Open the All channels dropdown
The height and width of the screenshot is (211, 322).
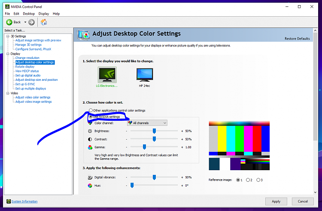(x=147, y=123)
